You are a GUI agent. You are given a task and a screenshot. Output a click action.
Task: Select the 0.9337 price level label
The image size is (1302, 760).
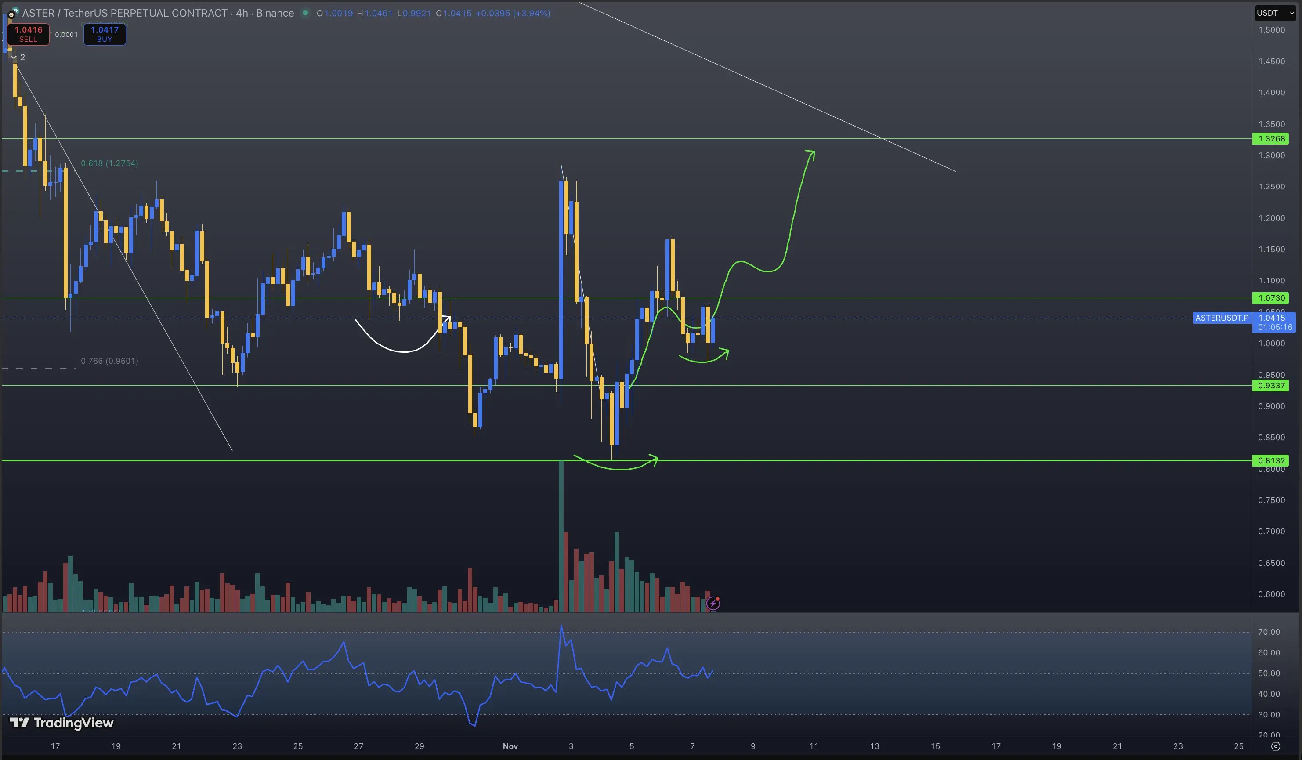[x=1271, y=385]
